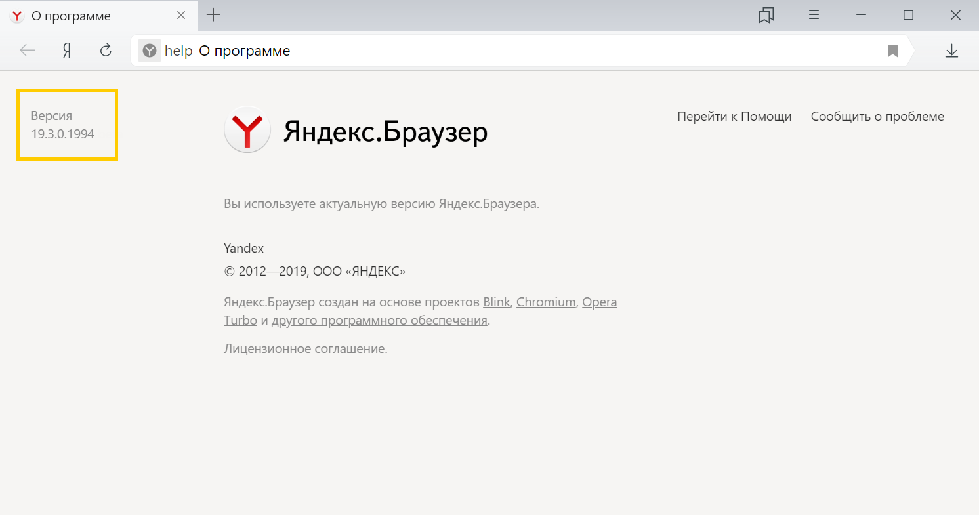
Task: Click the Версия label
Action: point(52,115)
